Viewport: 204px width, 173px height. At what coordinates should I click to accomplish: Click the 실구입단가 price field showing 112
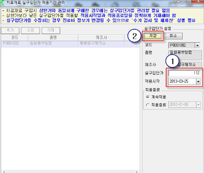(x=184, y=73)
